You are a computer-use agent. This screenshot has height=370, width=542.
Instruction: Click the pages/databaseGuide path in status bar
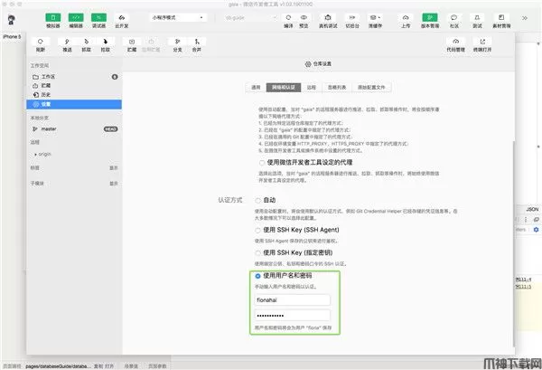click(x=58, y=366)
